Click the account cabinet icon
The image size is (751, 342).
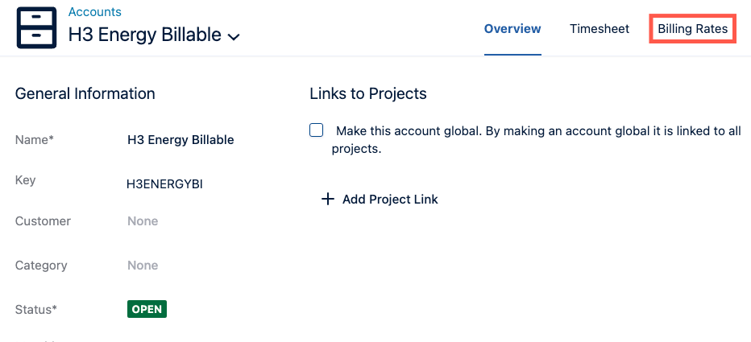point(36,28)
